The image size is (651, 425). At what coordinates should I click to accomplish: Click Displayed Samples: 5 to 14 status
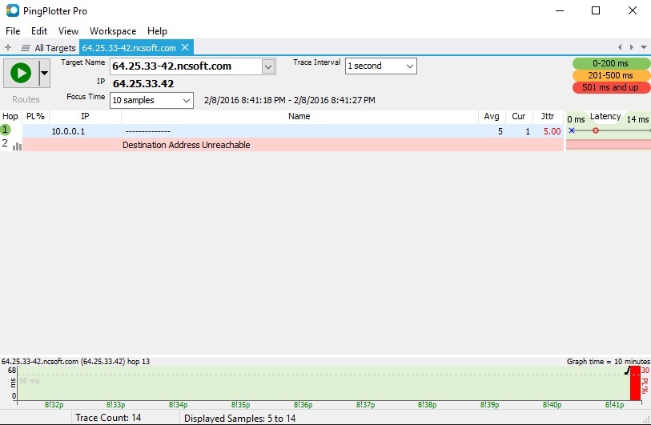[240, 419]
